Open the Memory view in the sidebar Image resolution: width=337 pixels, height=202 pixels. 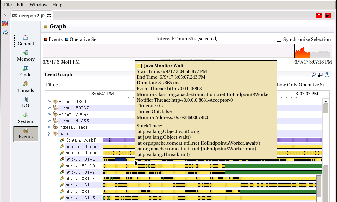click(25, 56)
